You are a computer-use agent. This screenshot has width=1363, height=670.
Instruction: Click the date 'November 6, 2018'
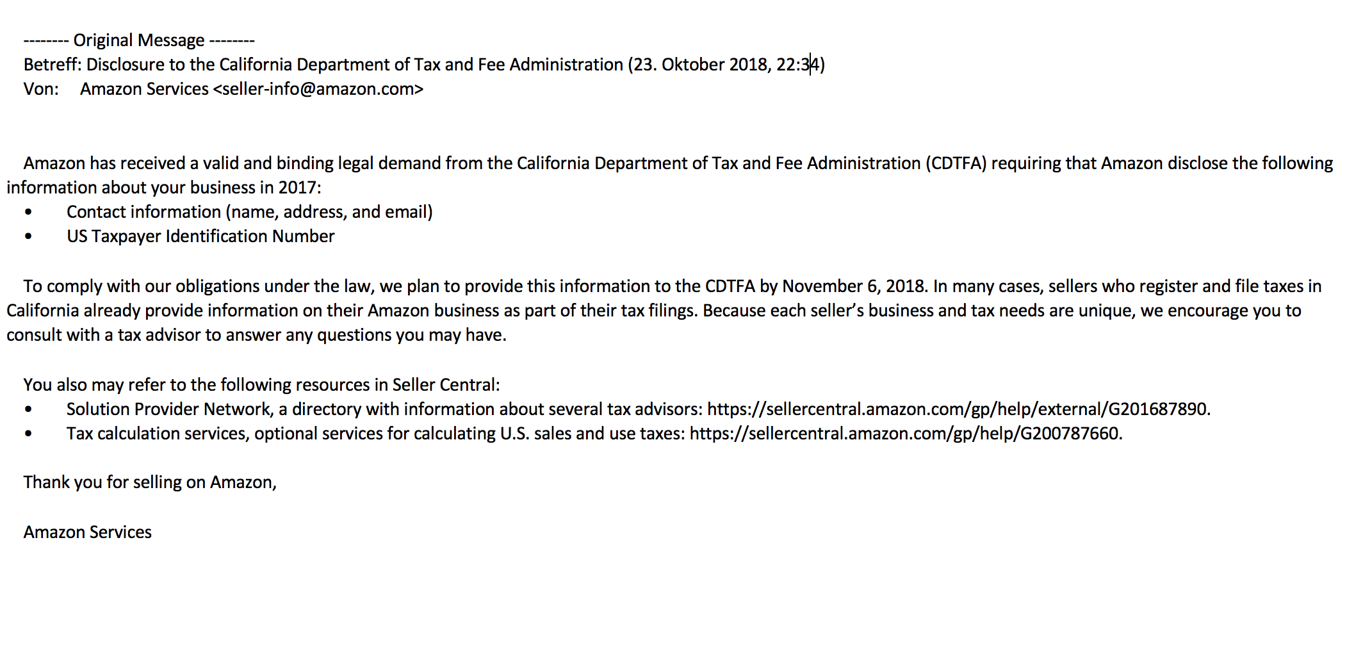(854, 286)
